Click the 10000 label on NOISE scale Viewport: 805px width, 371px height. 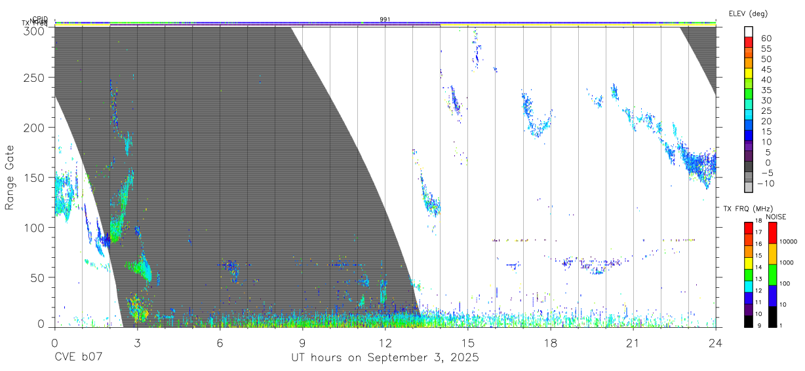pos(789,241)
